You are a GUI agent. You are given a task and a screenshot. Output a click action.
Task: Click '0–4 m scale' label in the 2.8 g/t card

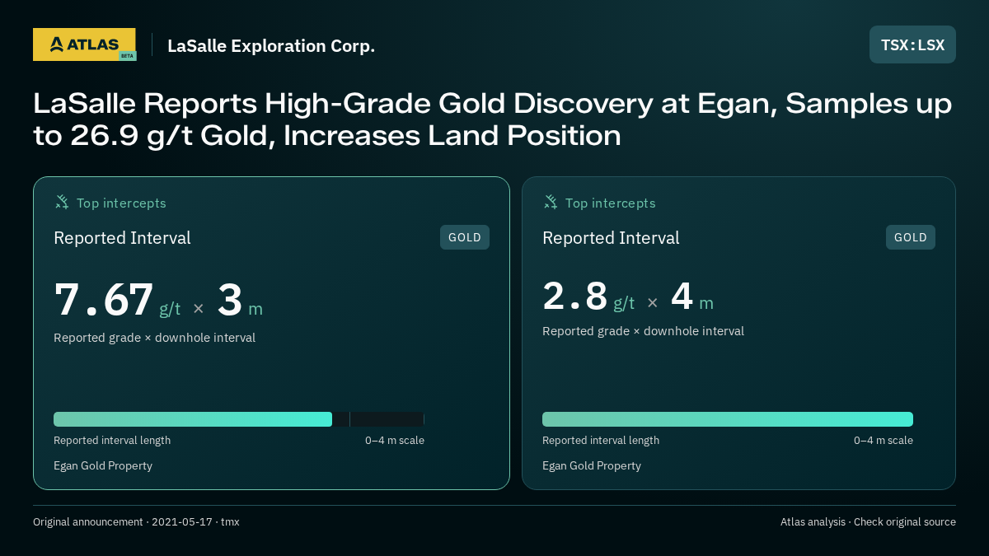coord(884,441)
